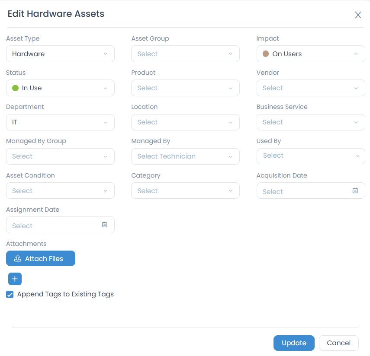The image size is (370, 356).
Task: Click the brown On Users impact dot
Action: (x=266, y=54)
